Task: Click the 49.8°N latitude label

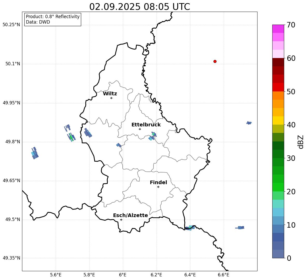Action: tap(13, 142)
